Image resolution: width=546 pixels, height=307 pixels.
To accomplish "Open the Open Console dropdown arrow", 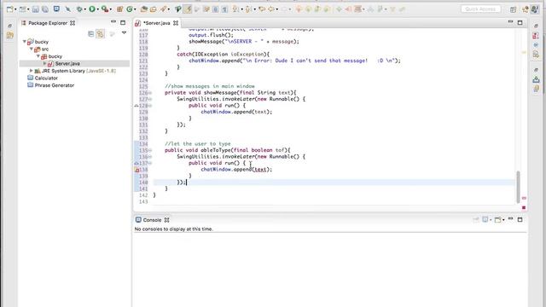I will (503, 220).
